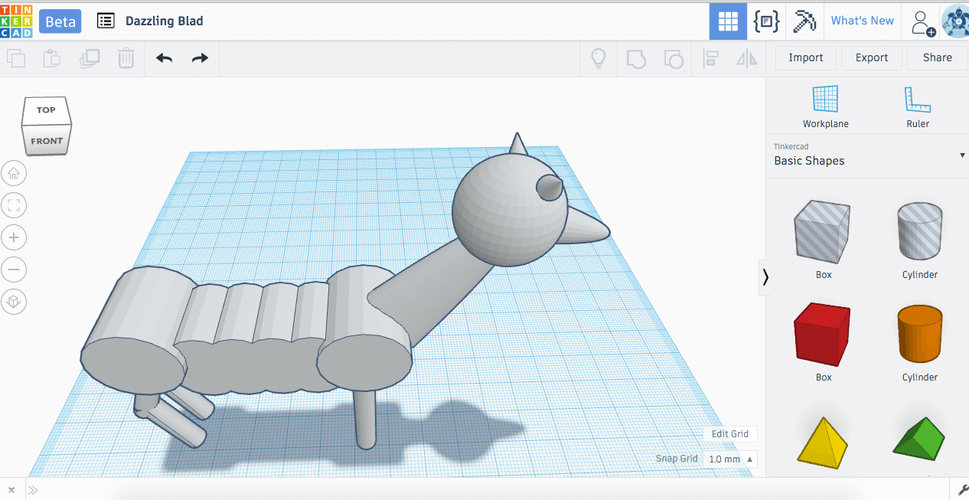
Task: Collapse the shapes panel with the chevron
Action: click(765, 277)
